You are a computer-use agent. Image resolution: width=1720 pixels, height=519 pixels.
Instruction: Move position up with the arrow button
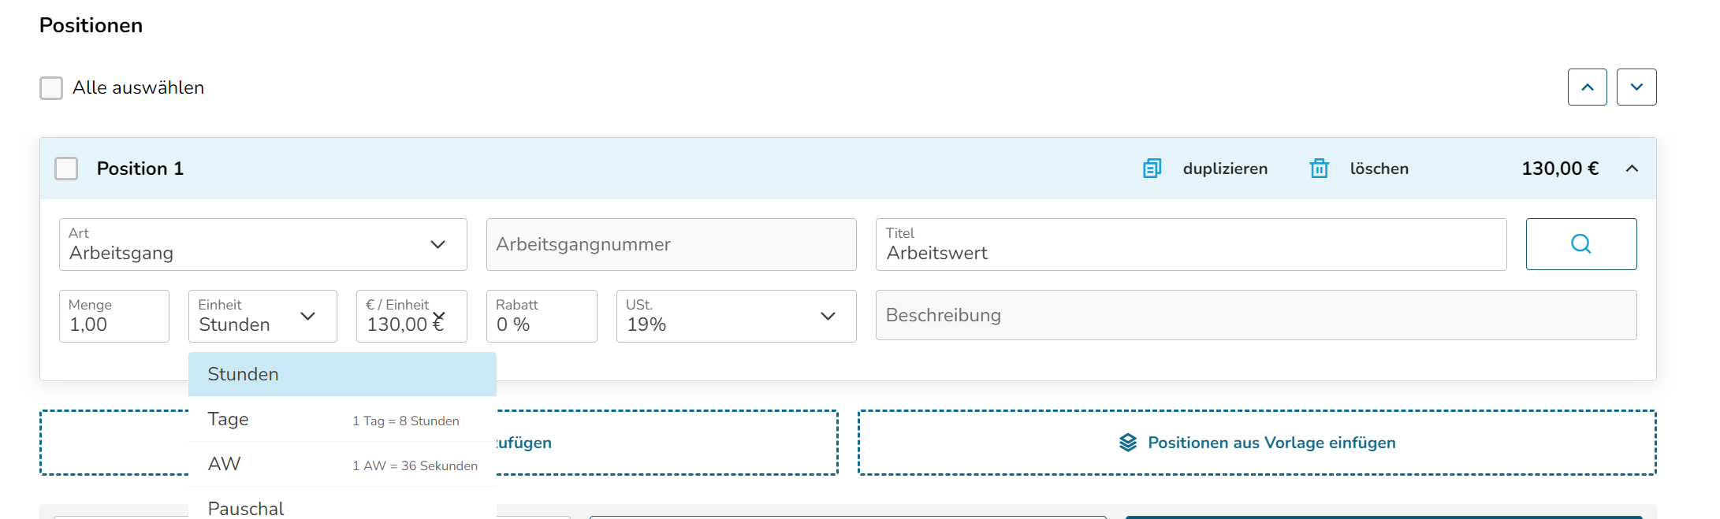point(1587,87)
